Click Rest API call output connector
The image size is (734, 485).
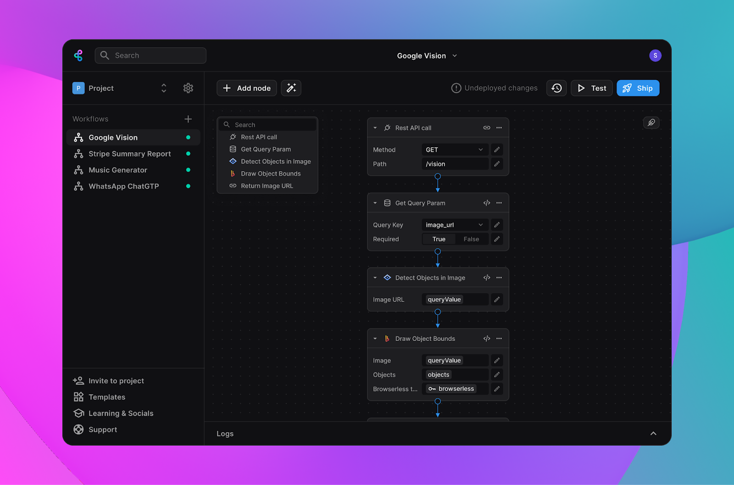click(438, 176)
